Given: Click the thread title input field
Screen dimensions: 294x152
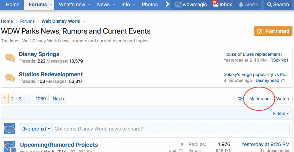Looking at the screenshot, I should [x=171, y=129].
